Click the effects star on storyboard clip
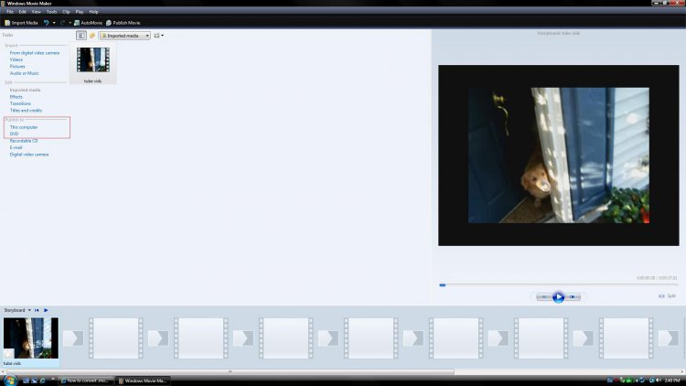The width and height of the screenshot is (686, 386). point(8,353)
